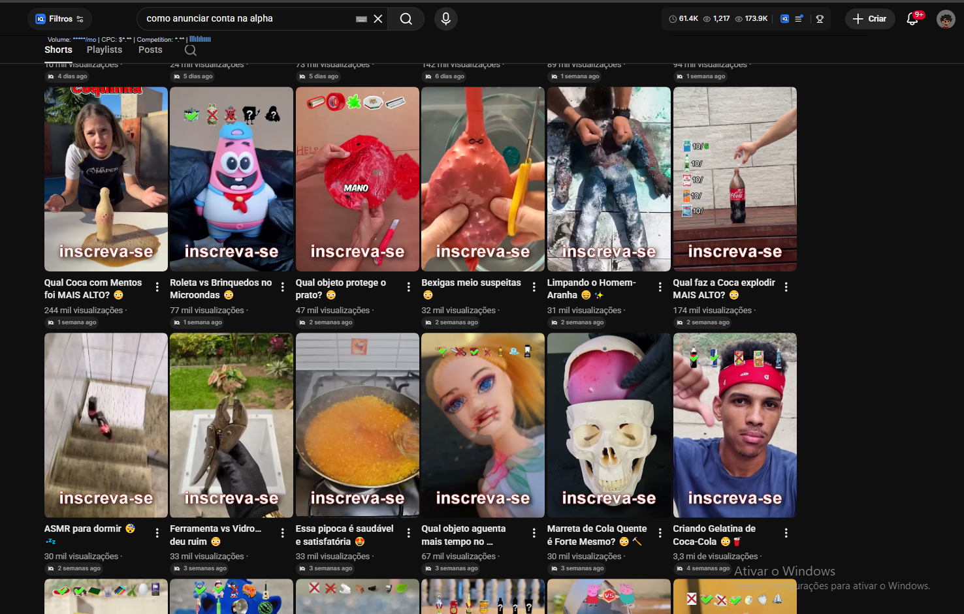Image resolution: width=964 pixels, height=614 pixels.
Task: Click the "174 mil visualizações" count
Action: pyautogui.click(x=713, y=311)
